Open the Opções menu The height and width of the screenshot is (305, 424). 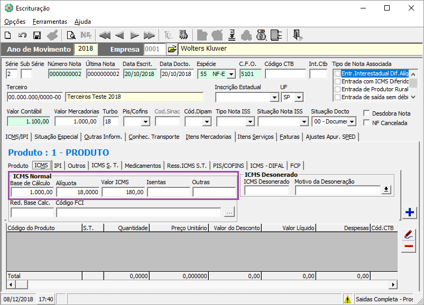pos(15,22)
